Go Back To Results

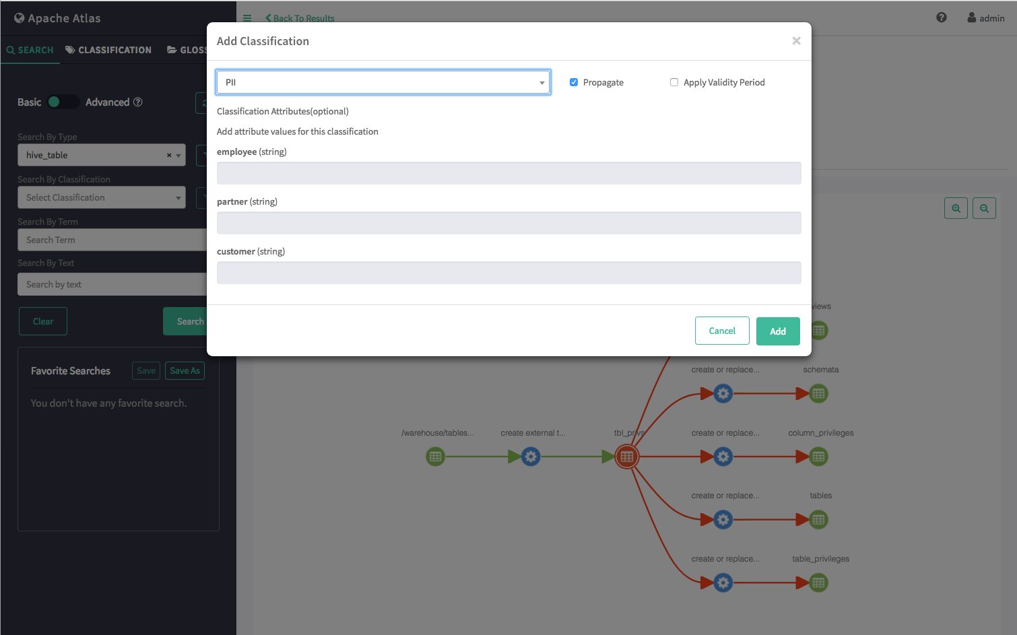click(x=300, y=18)
